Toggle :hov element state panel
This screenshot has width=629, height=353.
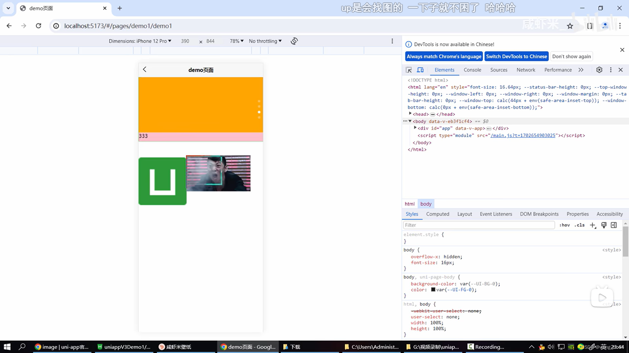coord(564,225)
